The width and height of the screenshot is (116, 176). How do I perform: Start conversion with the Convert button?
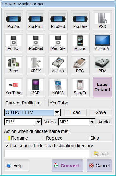68,166
